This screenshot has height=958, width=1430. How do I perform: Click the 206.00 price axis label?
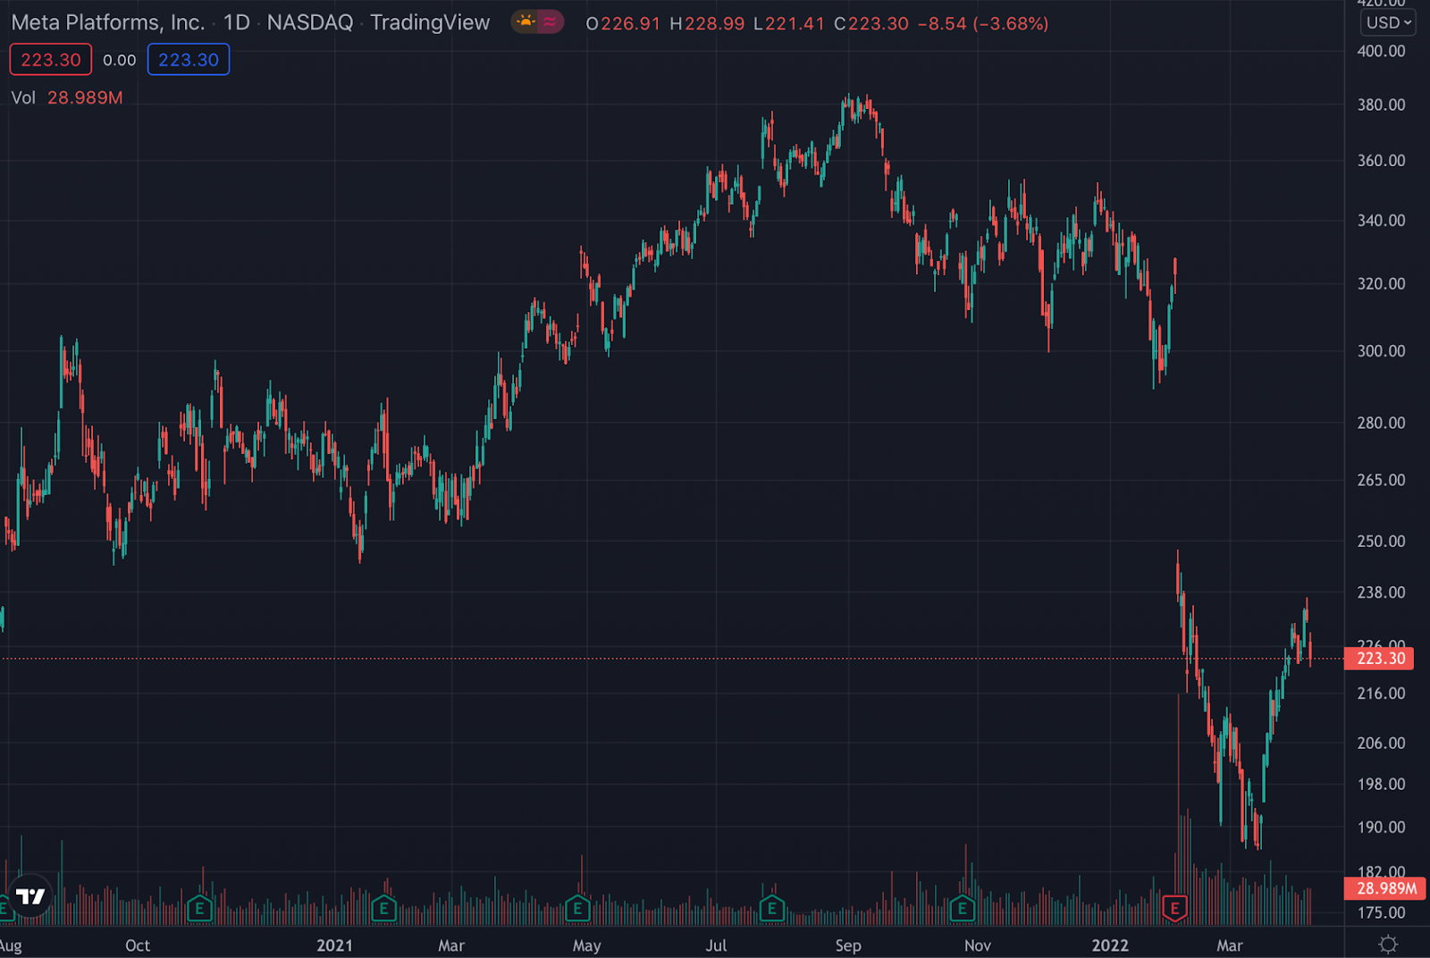[1381, 744]
